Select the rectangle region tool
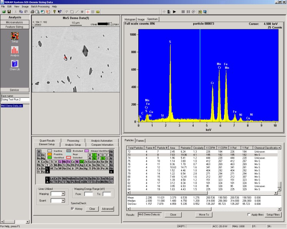Viewport: 287px width, 229px height. point(72,12)
